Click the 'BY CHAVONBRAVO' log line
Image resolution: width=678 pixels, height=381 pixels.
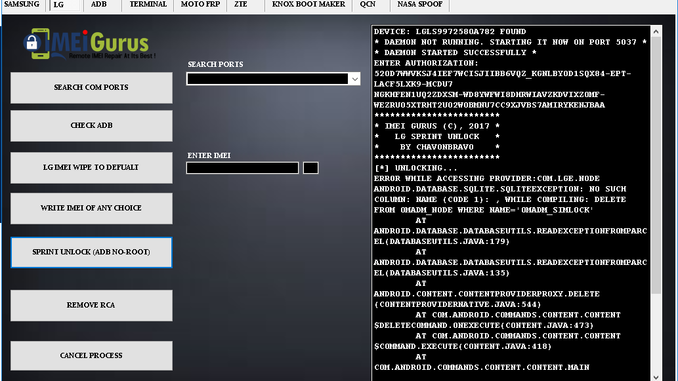click(436, 147)
